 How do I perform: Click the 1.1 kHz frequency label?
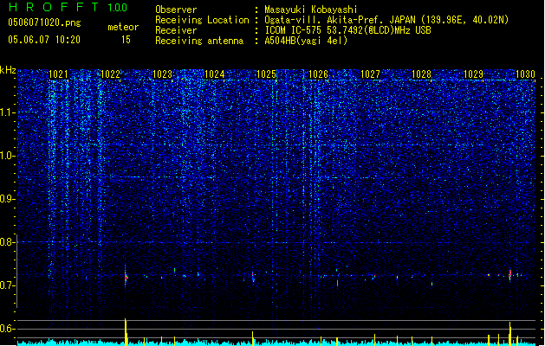(7, 112)
